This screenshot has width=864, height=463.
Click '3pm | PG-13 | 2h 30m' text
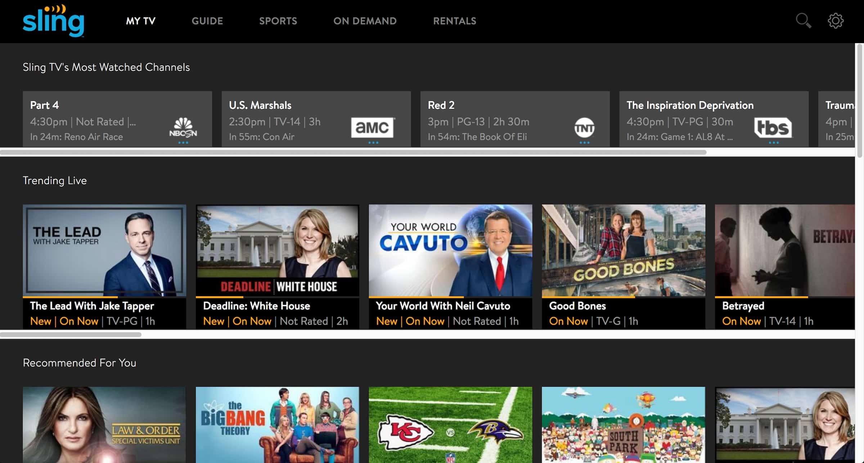pyautogui.click(x=478, y=122)
